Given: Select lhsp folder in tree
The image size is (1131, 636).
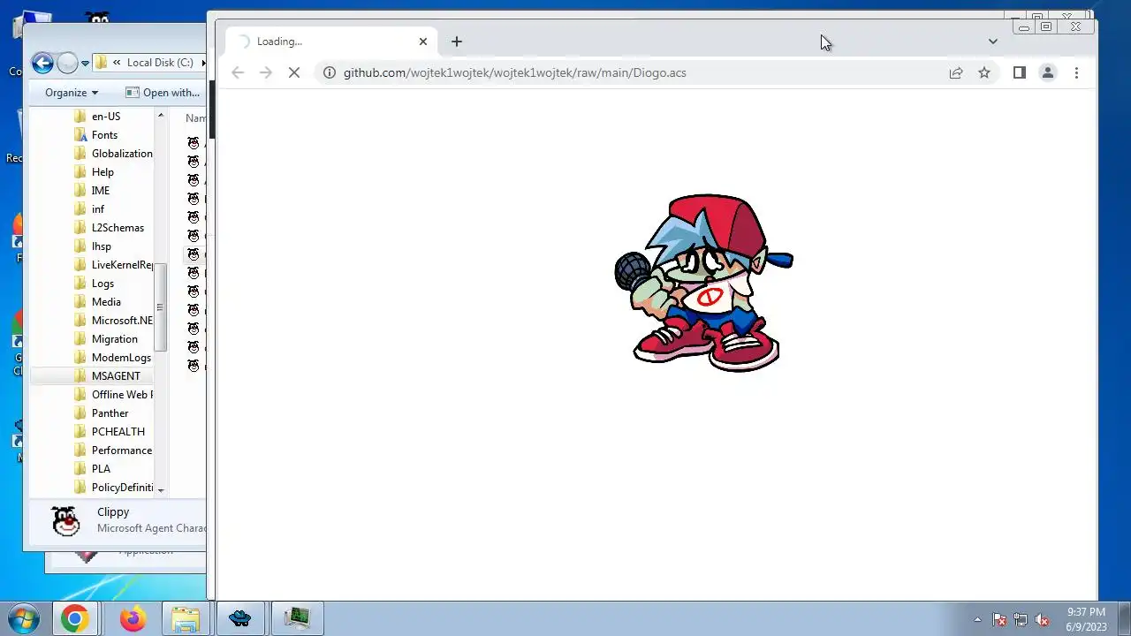Looking at the screenshot, I should (102, 246).
